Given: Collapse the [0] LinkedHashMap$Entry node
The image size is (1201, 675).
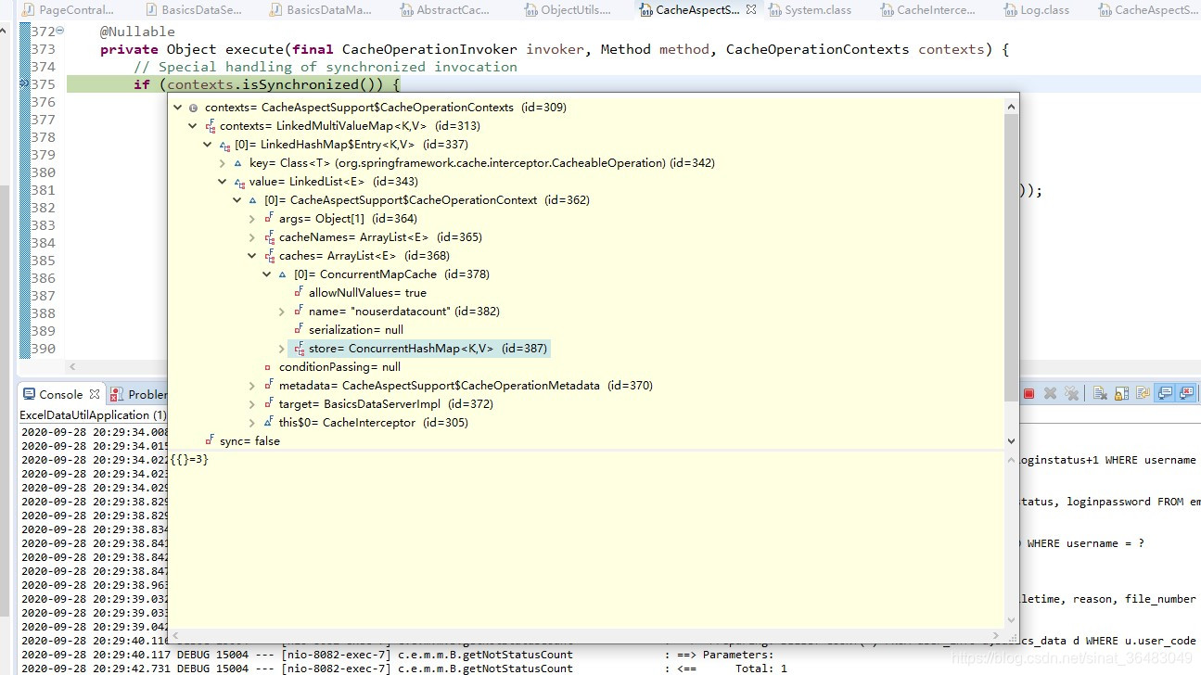Looking at the screenshot, I should pyautogui.click(x=207, y=145).
